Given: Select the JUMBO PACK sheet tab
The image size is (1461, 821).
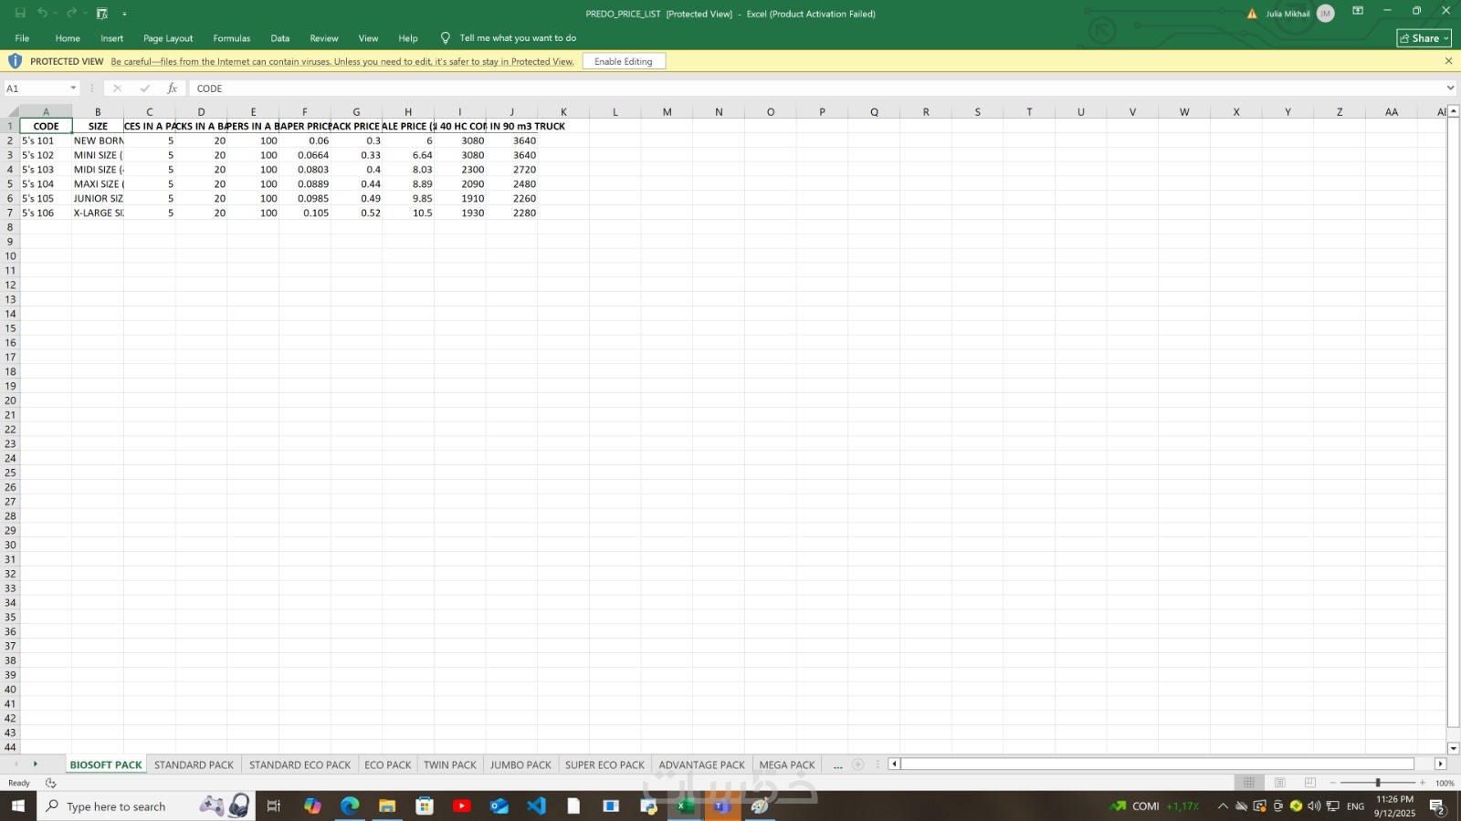Looking at the screenshot, I should point(520,764).
